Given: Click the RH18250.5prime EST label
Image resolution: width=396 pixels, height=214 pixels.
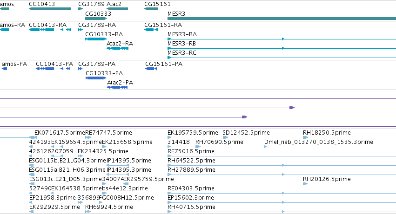Looking at the screenshot, I should (x=327, y=133).
